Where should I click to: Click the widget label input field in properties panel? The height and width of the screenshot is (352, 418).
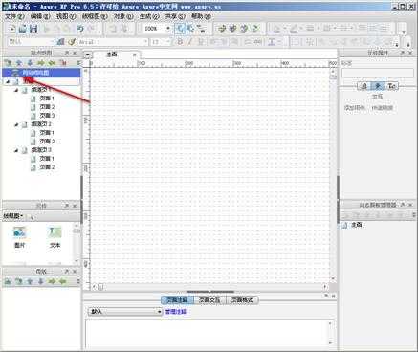pyautogui.click(x=378, y=73)
